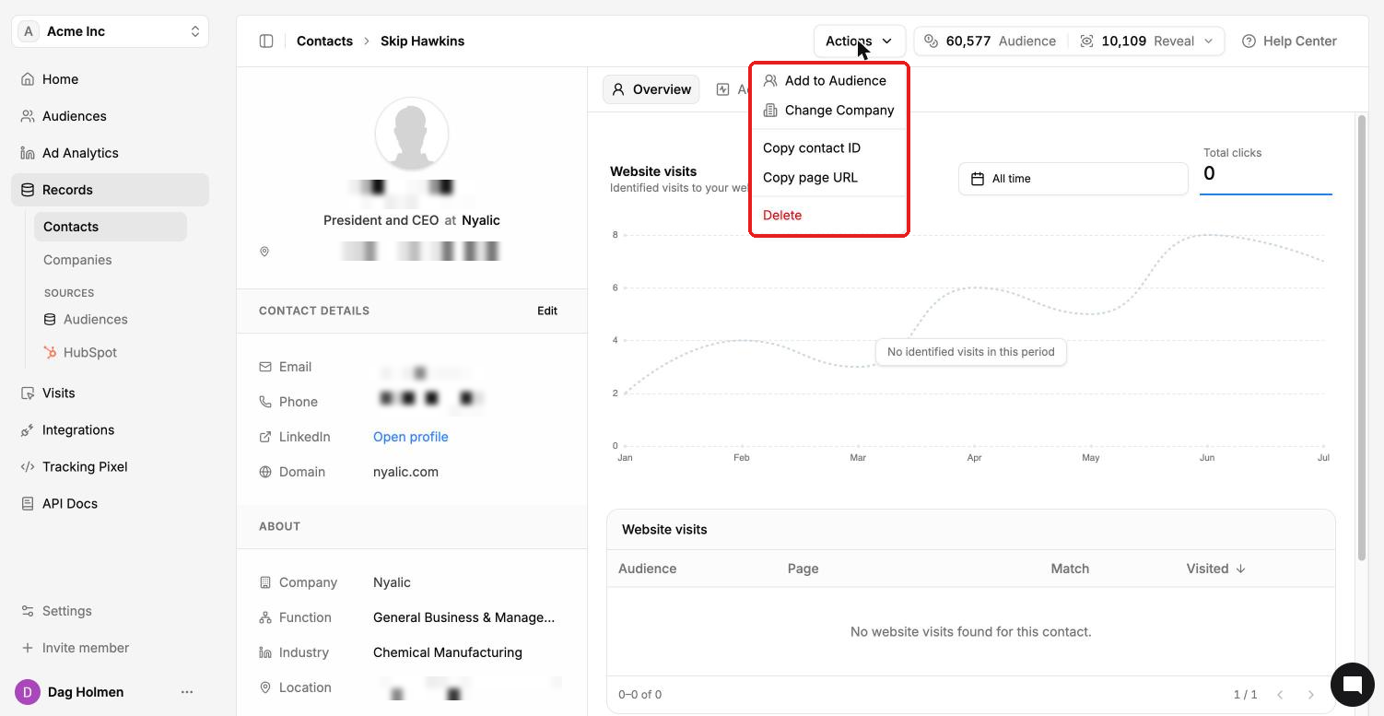
Task: Click the Chemical Manufacturing industry value
Action: pos(448,652)
